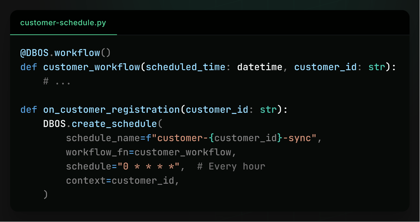Click the '# Every hour' comment
The width and height of the screenshot is (420, 222).
coord(231,166)
